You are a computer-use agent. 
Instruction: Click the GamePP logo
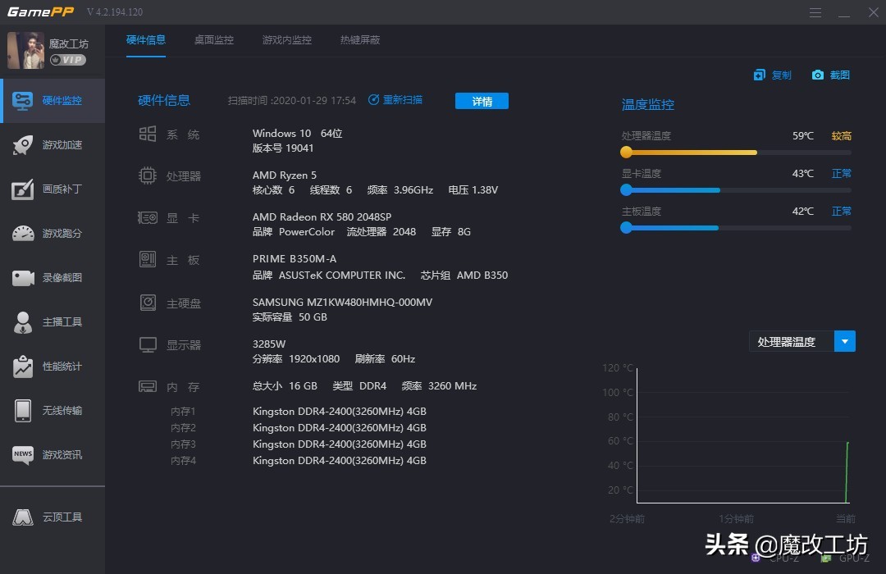tap(40, 11)
